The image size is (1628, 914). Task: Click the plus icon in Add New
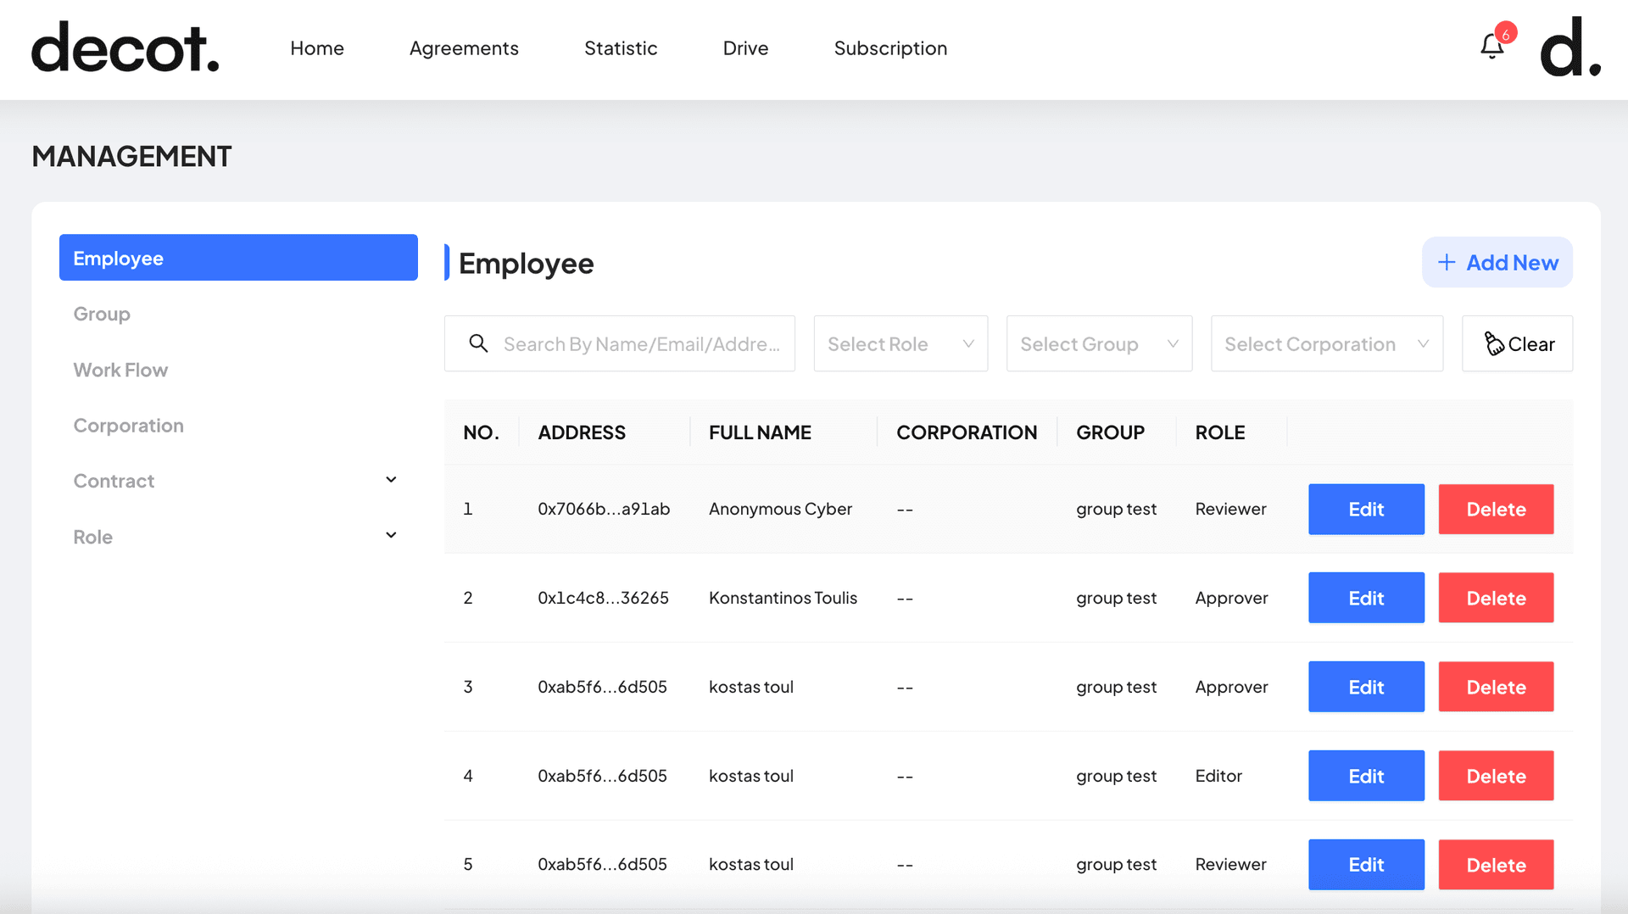pyautogui.click(x=1447, y=263)
